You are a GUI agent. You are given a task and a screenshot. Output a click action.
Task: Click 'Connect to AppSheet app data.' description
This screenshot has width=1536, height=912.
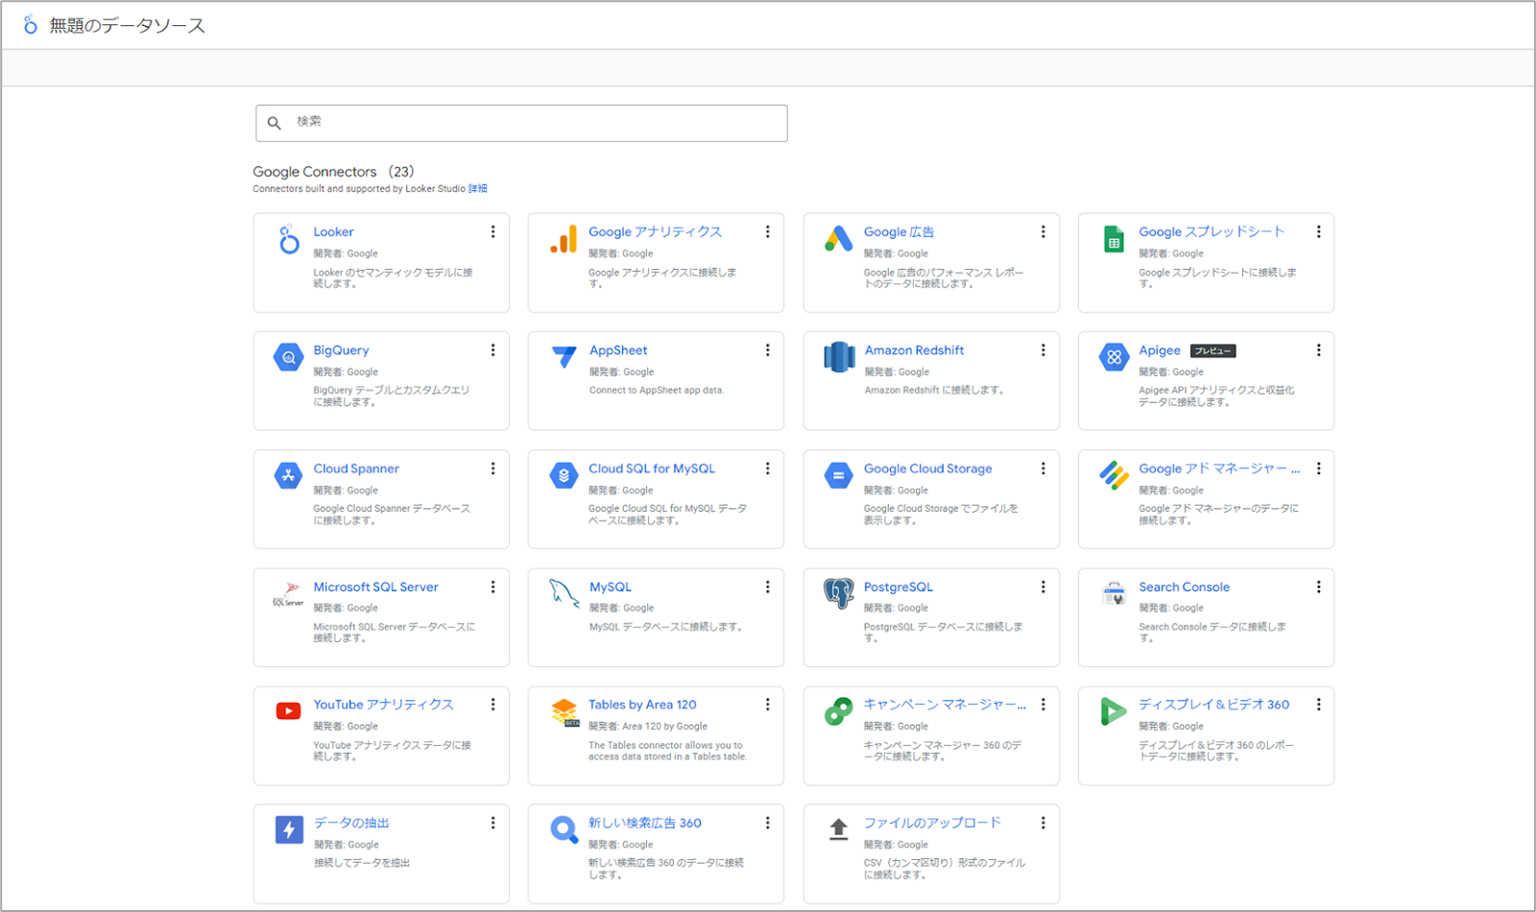tap(657, 391)
